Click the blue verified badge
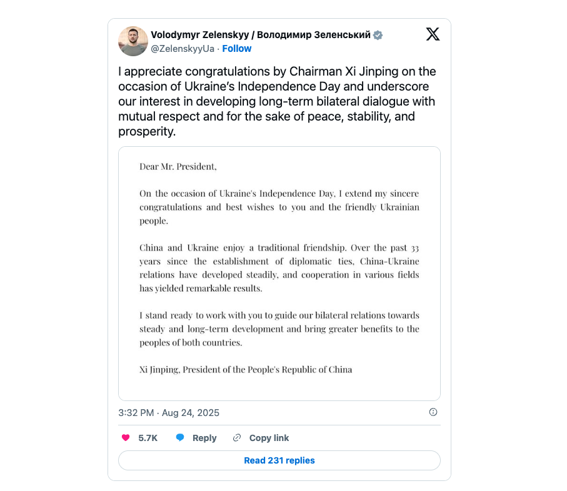 [378, 35]
